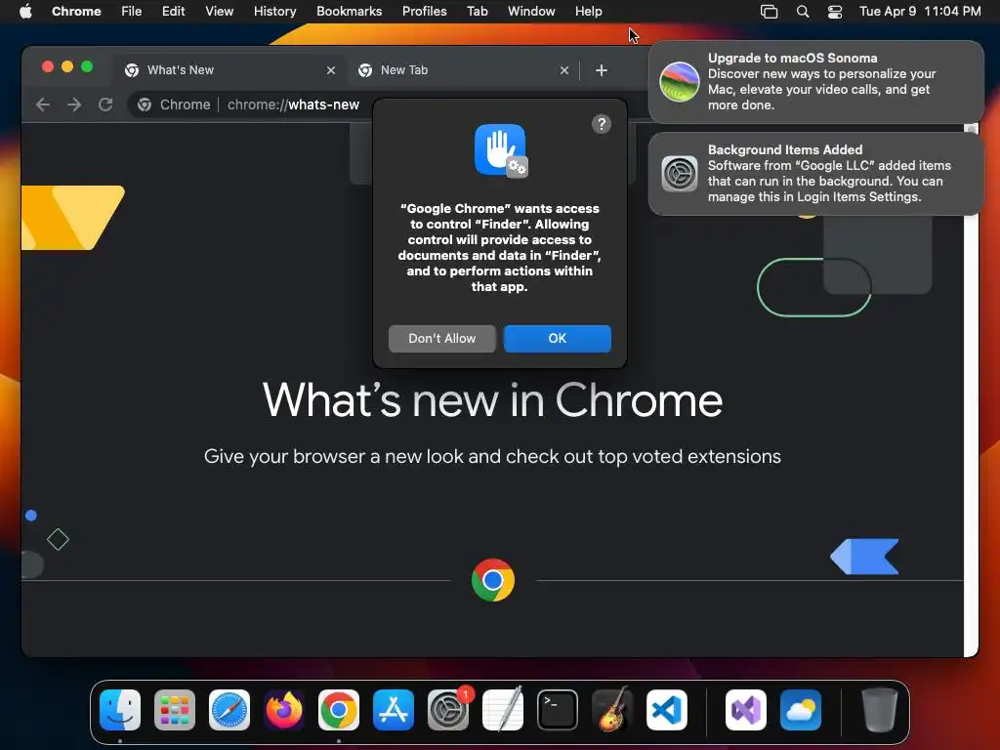Open the Apple menu
The width and height of the screenshot is (1000, 750).
click(25, 11)
